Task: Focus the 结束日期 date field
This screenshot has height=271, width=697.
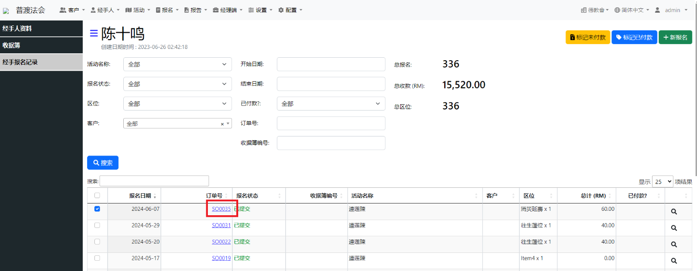Action: tap(331, 84)
